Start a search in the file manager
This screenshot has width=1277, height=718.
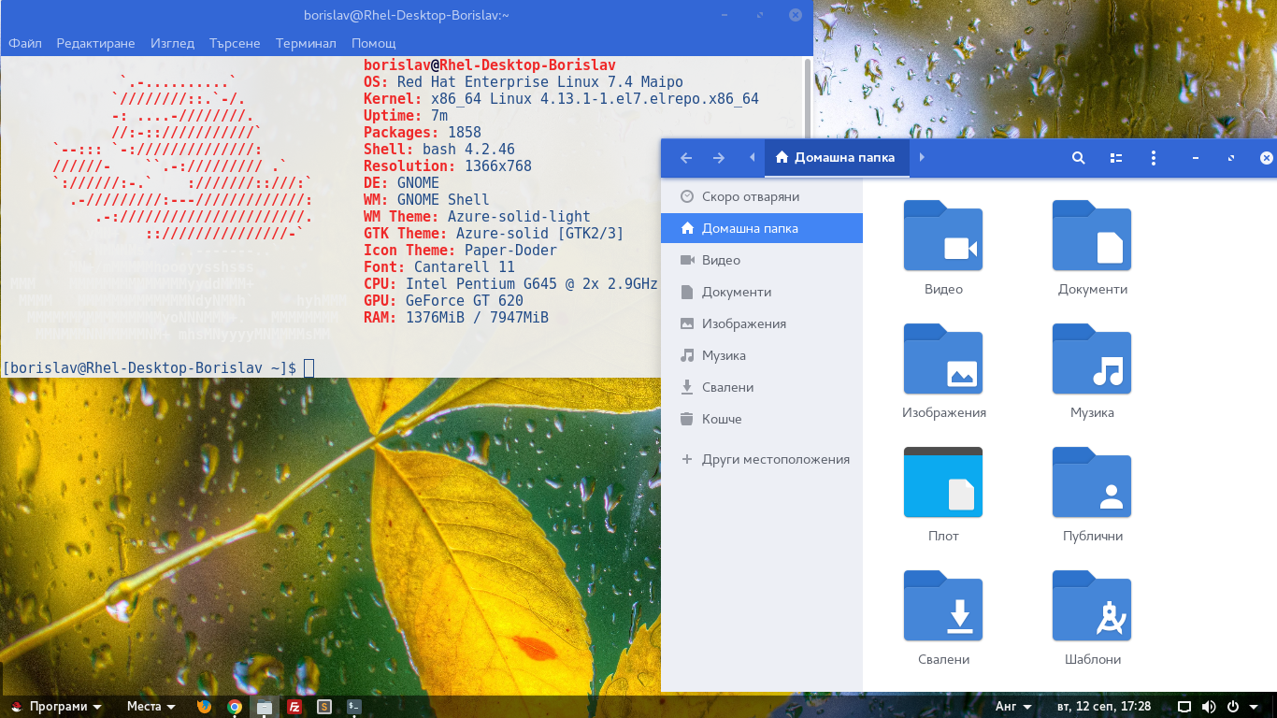coord(1079,158)
